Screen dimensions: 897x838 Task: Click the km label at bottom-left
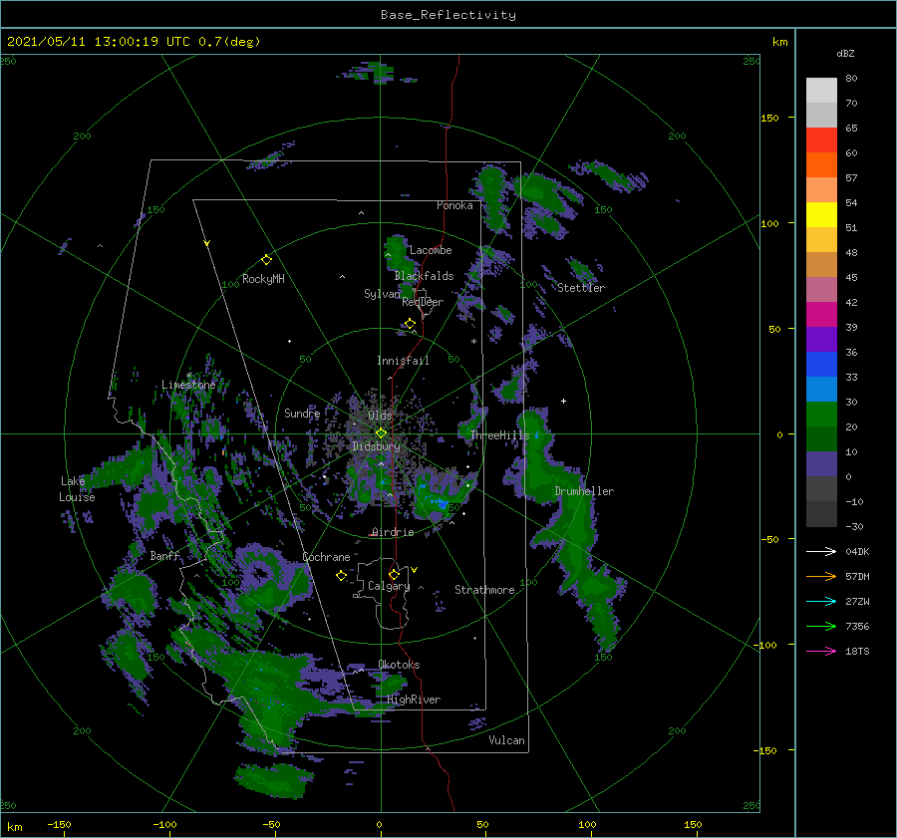14,827
